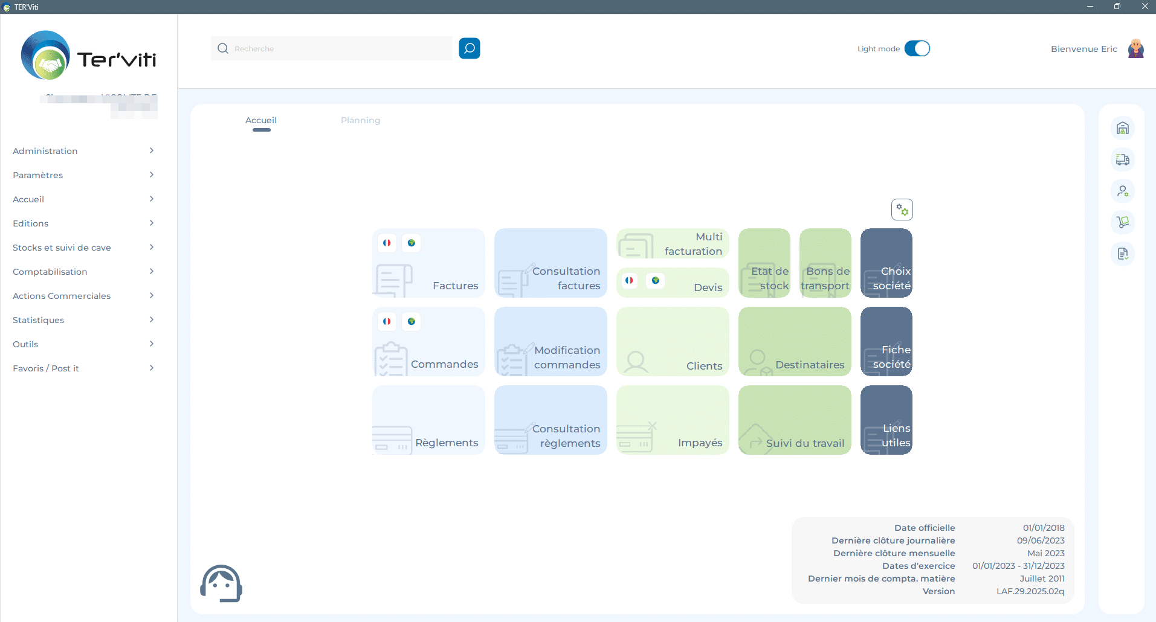Click the user settings icon in right sidebar
Viewport: 1156px width, 622px height.
(x=1122, y=191)
